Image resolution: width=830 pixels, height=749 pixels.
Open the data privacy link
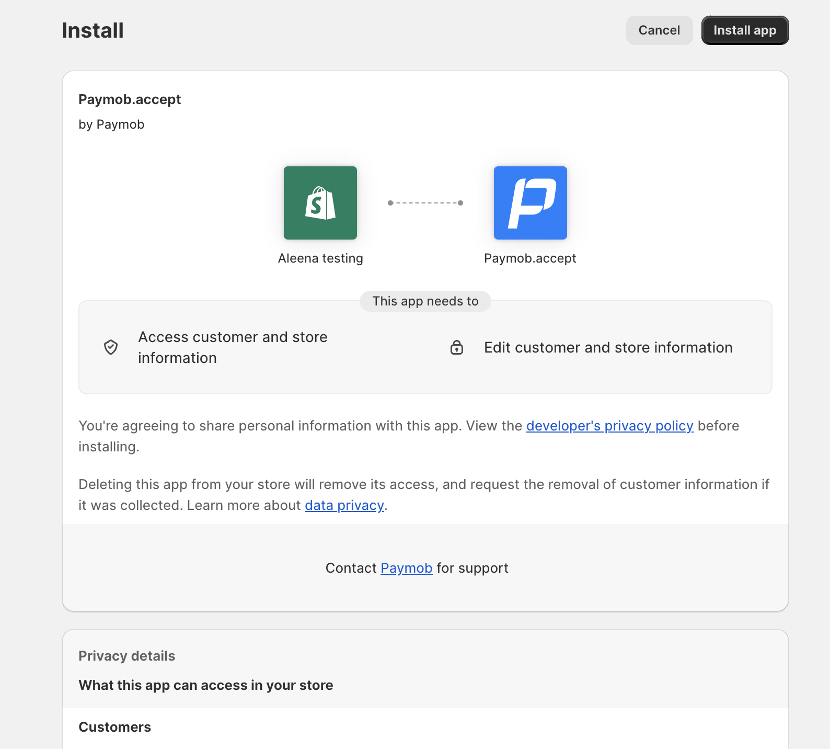[x=344, y=505]
